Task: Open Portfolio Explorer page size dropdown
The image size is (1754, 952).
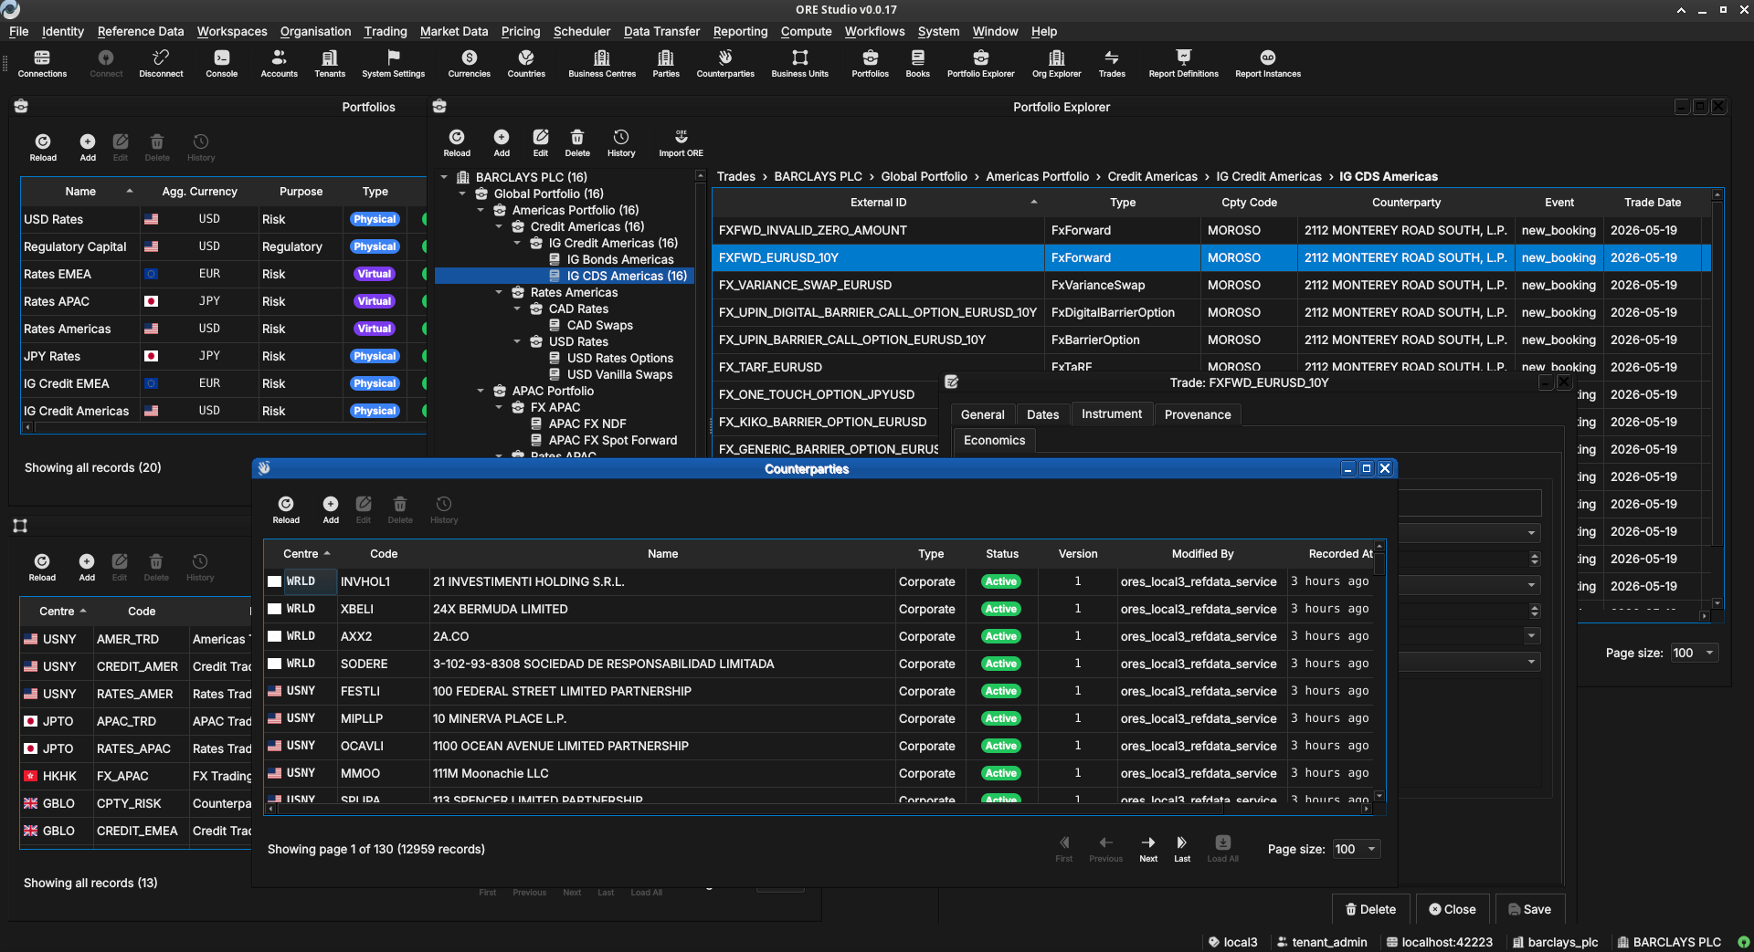Action: click(x=1695, y=653)
